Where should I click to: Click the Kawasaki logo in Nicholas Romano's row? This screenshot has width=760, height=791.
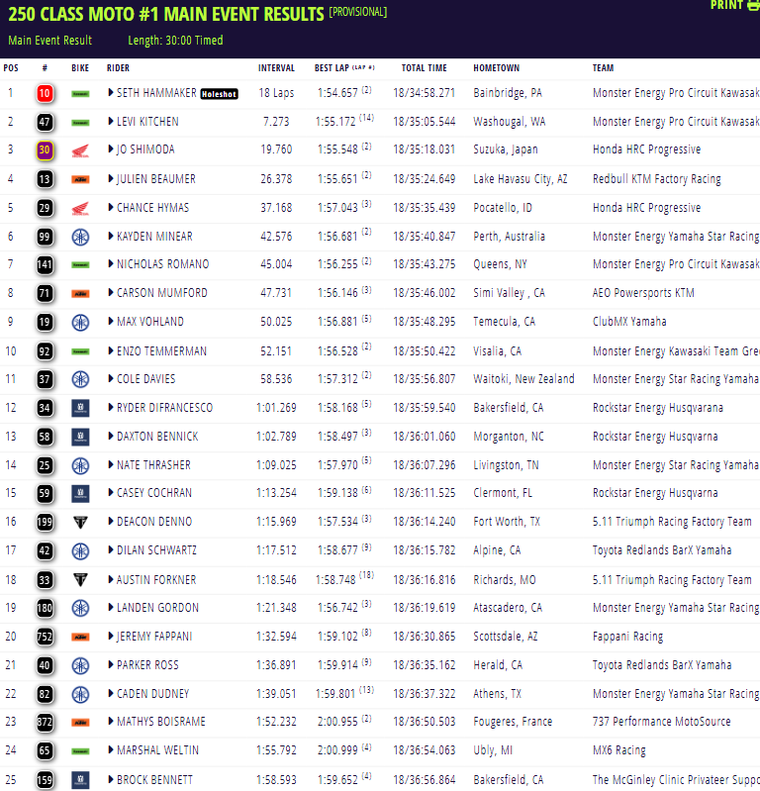80,265
